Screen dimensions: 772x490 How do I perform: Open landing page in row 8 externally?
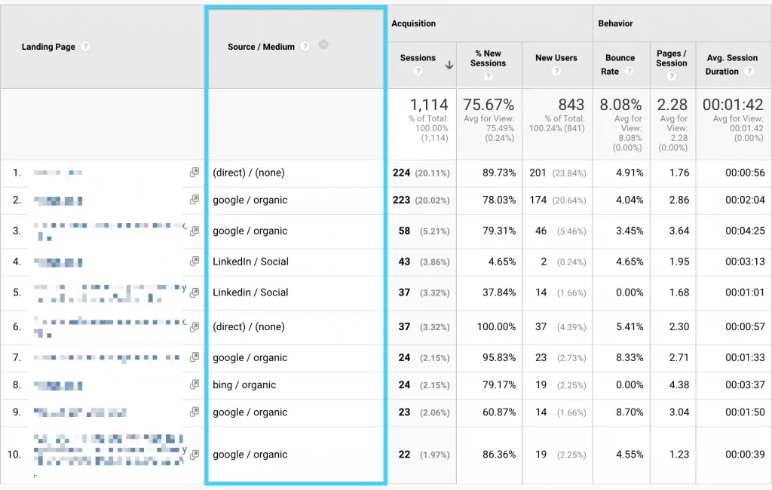coord(195,384)
